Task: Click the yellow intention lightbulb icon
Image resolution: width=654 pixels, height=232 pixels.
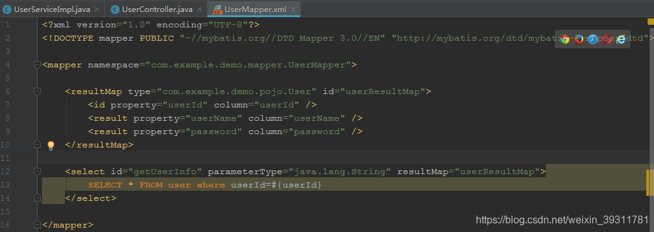Action: click(51, 145)
